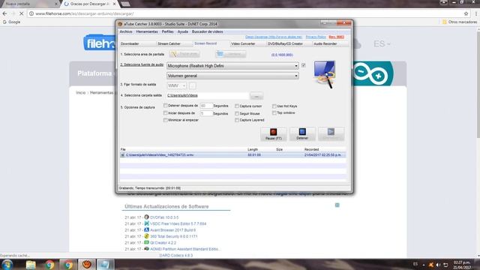Click the window selection button
The height and width of the screenshot is (270, 480).
click(230, 54)
